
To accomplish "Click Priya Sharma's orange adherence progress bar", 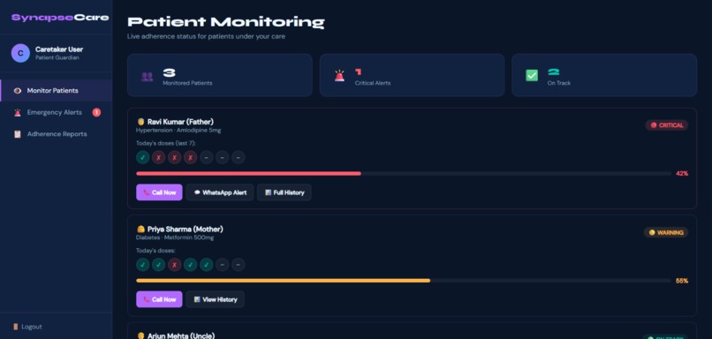I will [x=283, y=281].
